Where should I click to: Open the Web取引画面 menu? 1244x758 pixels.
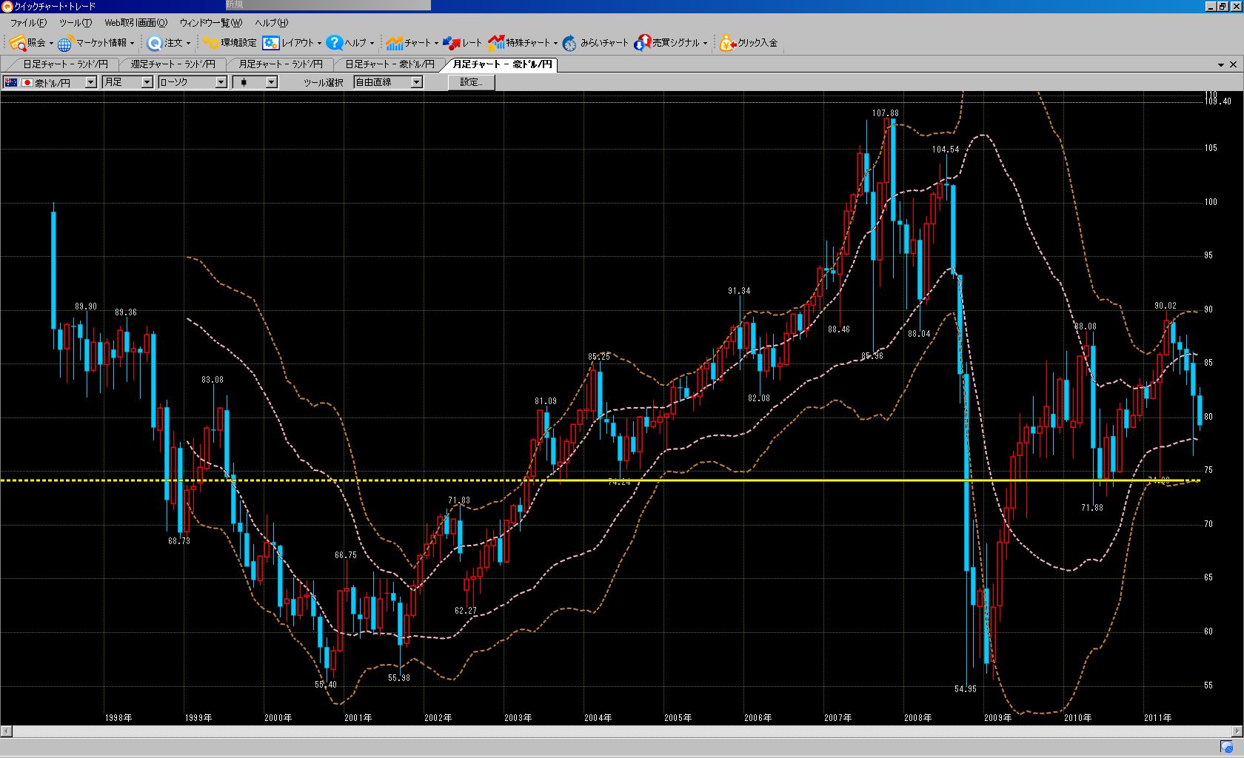[x=136, y=23]
